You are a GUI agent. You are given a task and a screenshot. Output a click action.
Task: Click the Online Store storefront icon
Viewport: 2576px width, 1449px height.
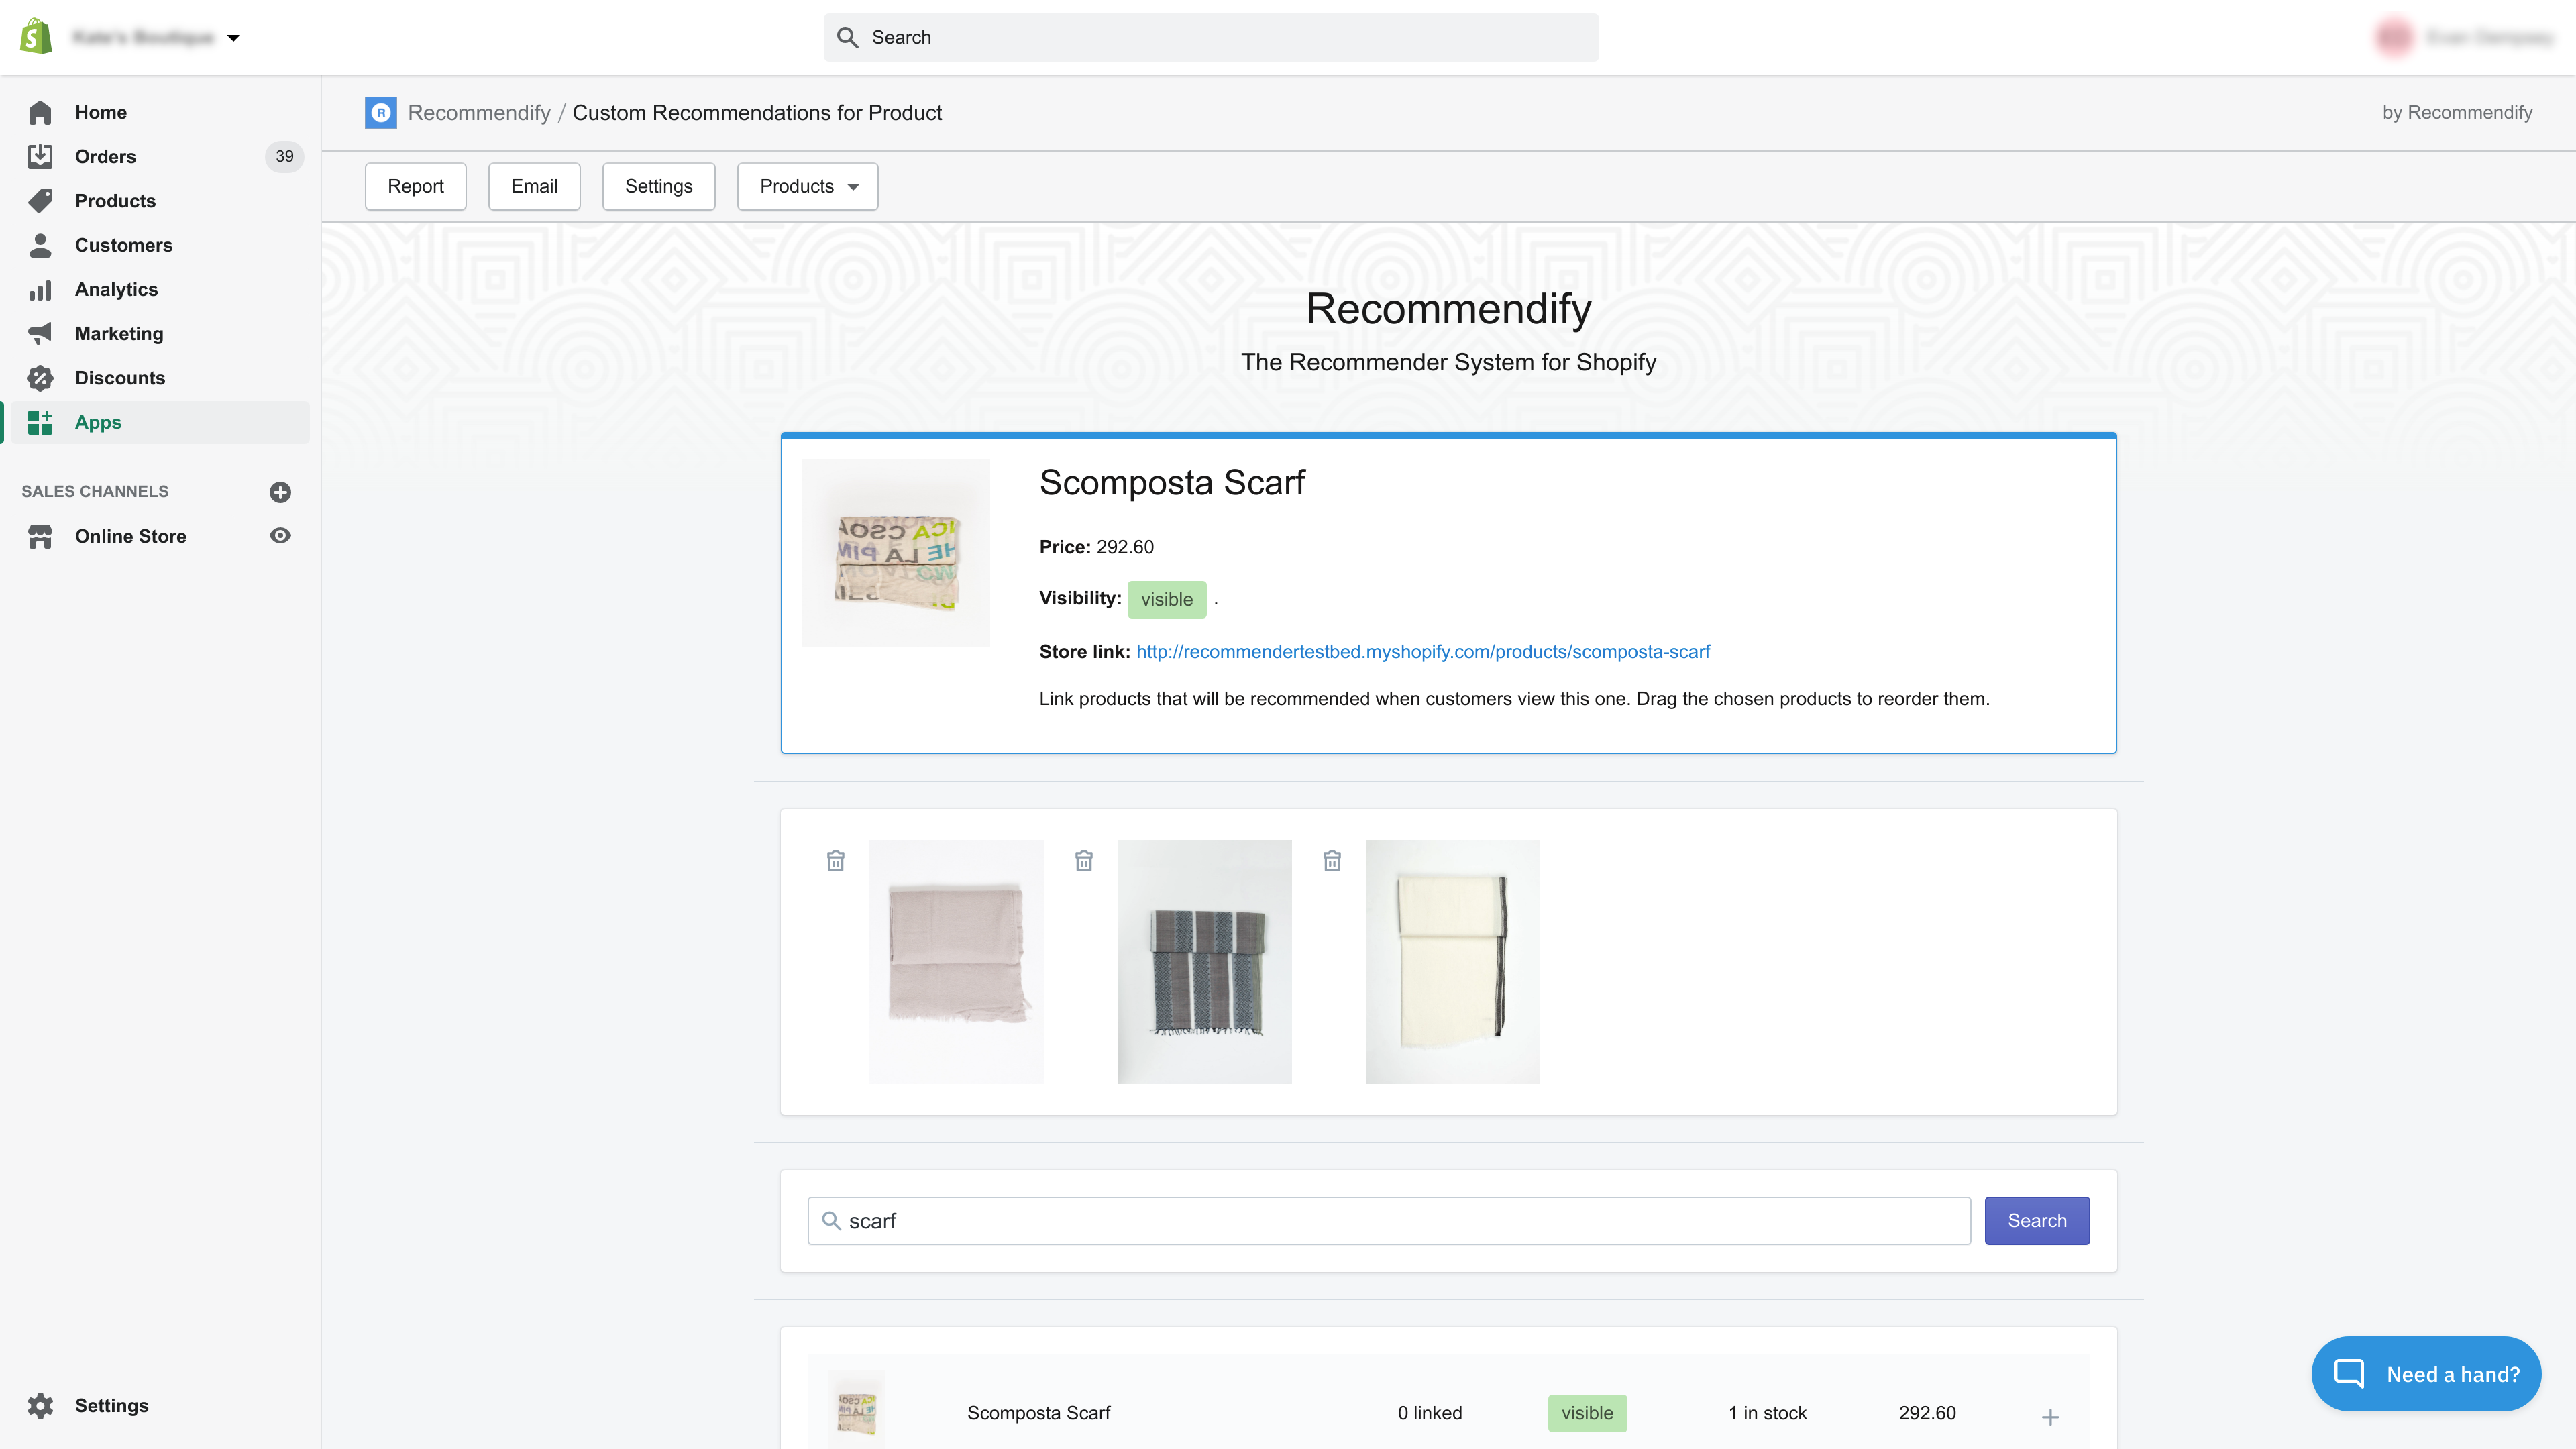point(40,536)
